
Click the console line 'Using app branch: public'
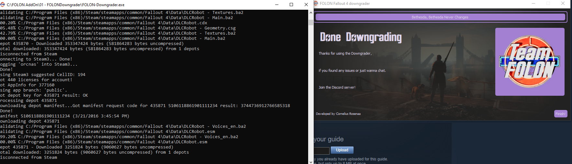[x=33, y=90]
